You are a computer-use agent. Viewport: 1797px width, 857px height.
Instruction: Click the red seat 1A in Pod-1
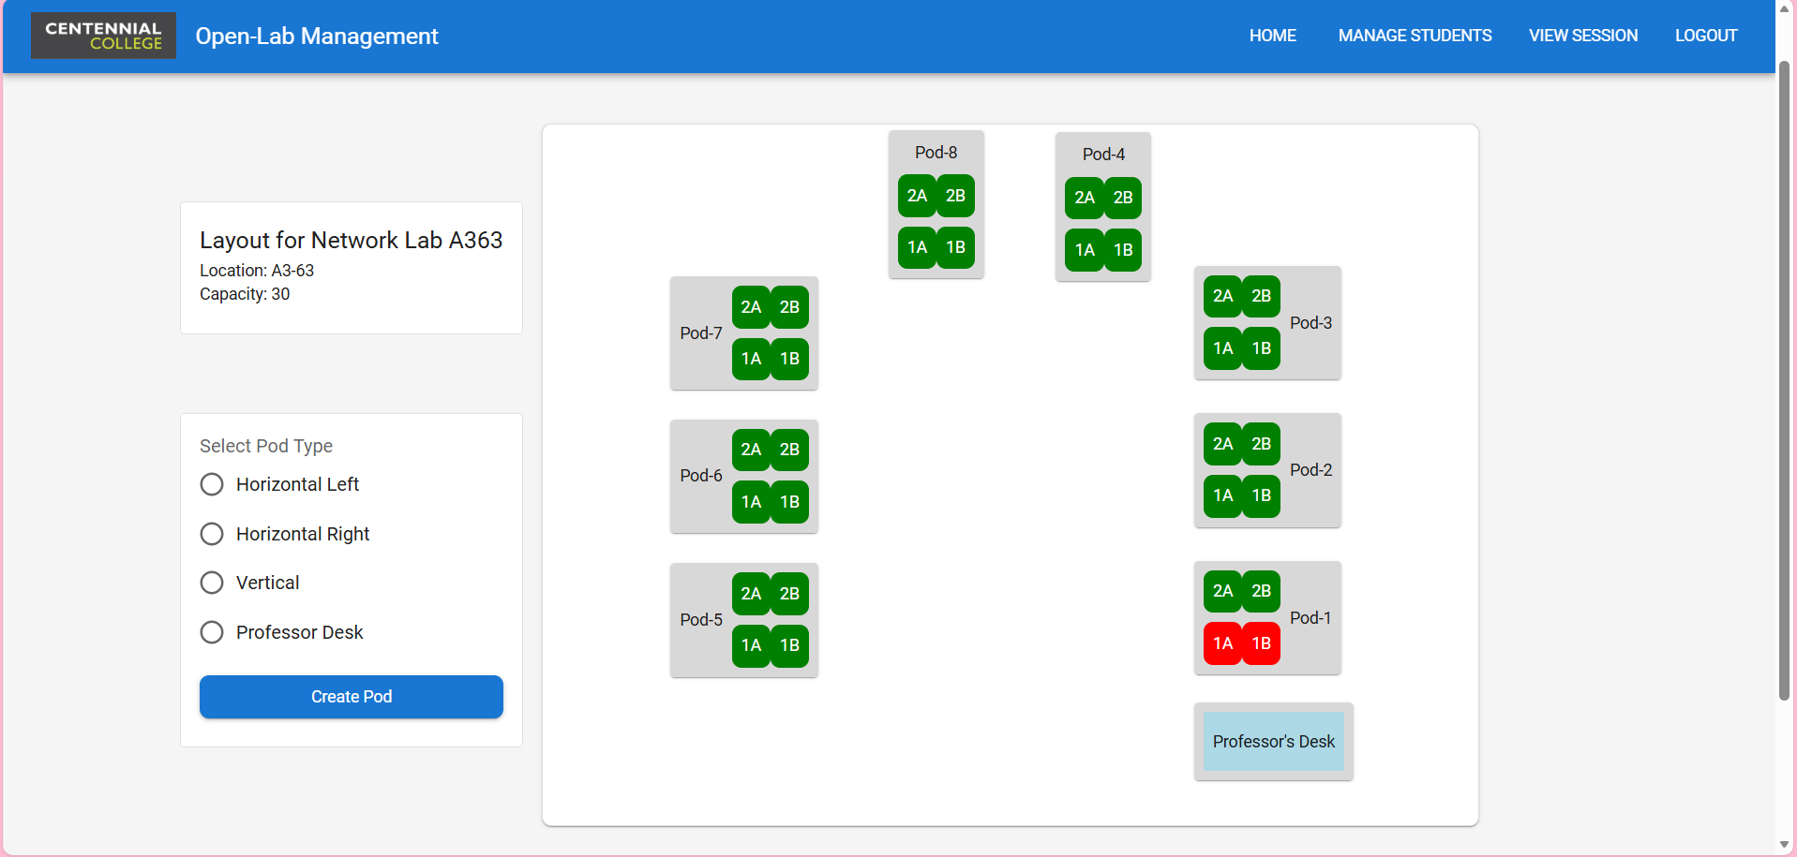tap(1222, 643)
